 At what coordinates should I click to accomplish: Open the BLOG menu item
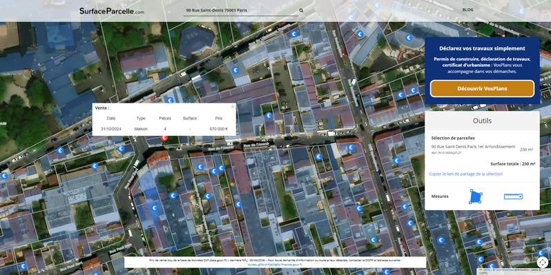467,10
